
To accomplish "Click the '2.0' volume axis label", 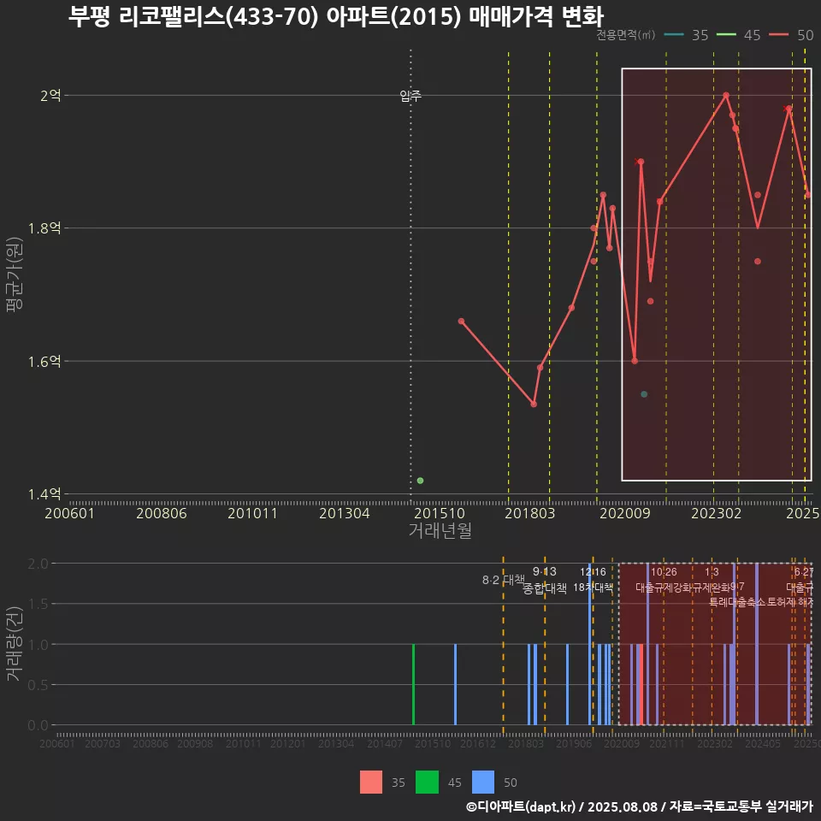I will pyautogui.click(x=38, y=564).
